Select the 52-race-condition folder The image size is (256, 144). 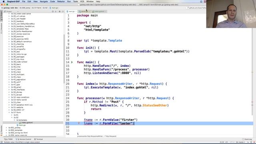[20, 97]
